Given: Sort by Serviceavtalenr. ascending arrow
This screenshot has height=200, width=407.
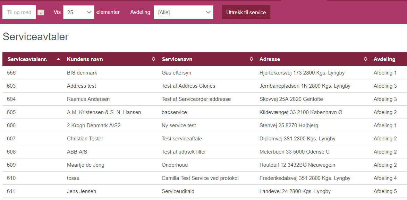Looking at the screenshot, I should click(x=58, y=59).
